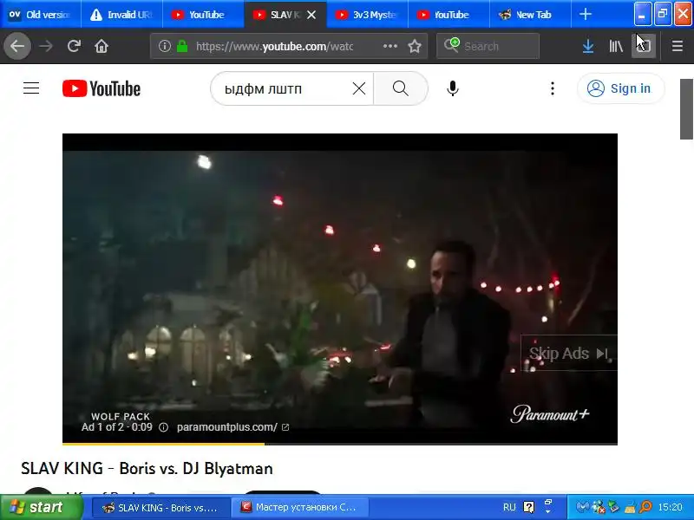Switch to the Invalid URL tab
694x520 pixels.
point(121,15)
